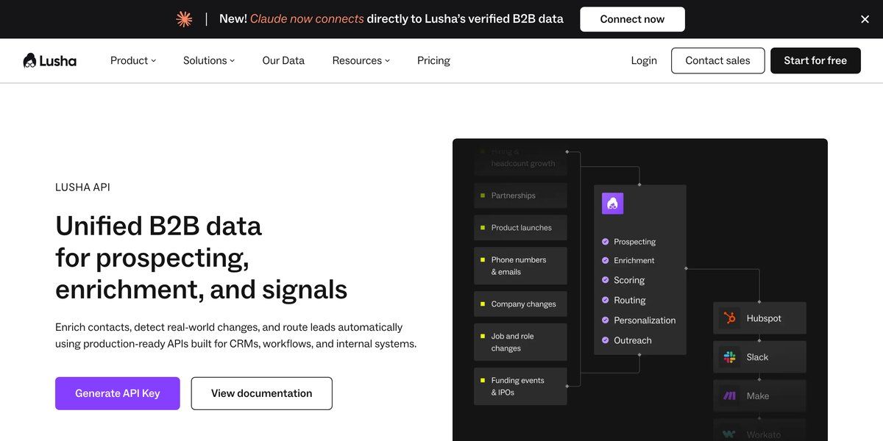Screen dimensions: 883x441
Task: Click the checkmark icon beside Prospecting
Action: click(606, 241)
